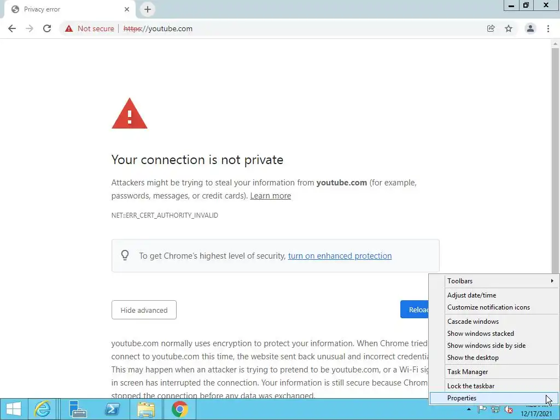
Task: Close the Privacy error tab
Action: (x=127, y=9)
